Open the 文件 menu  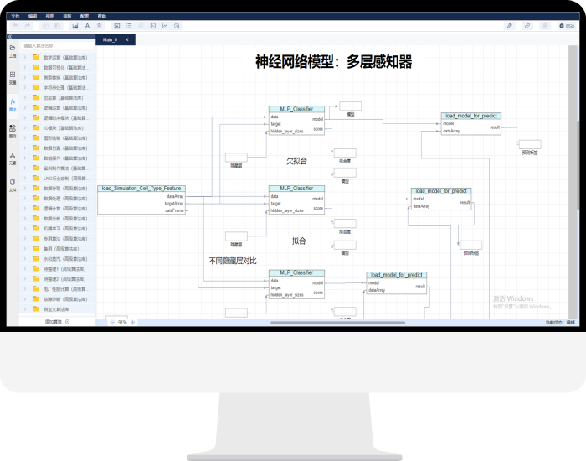[x=14, y=16]
